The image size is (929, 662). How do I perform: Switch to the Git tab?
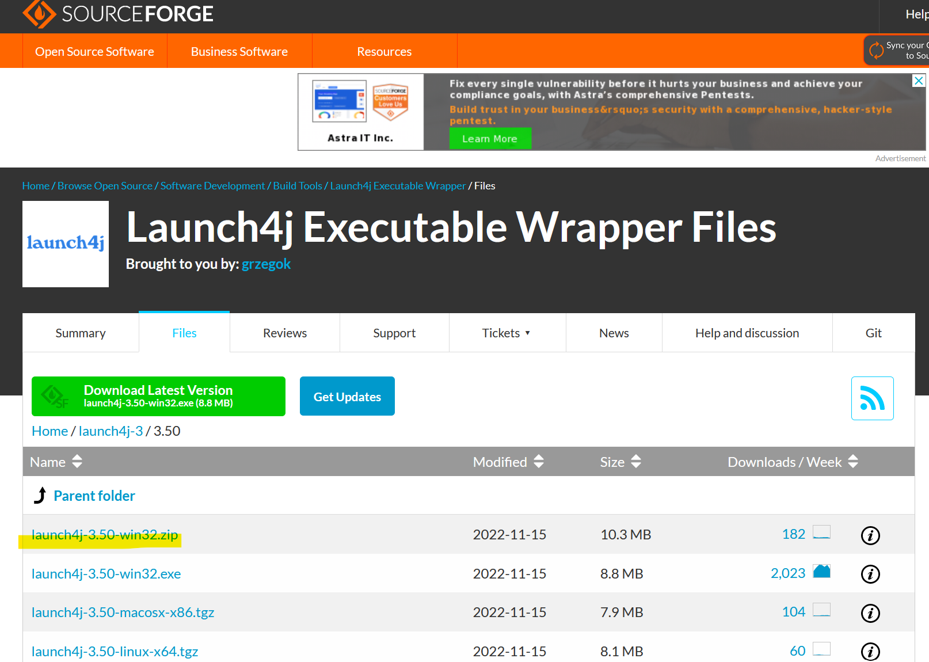[874, 333]
